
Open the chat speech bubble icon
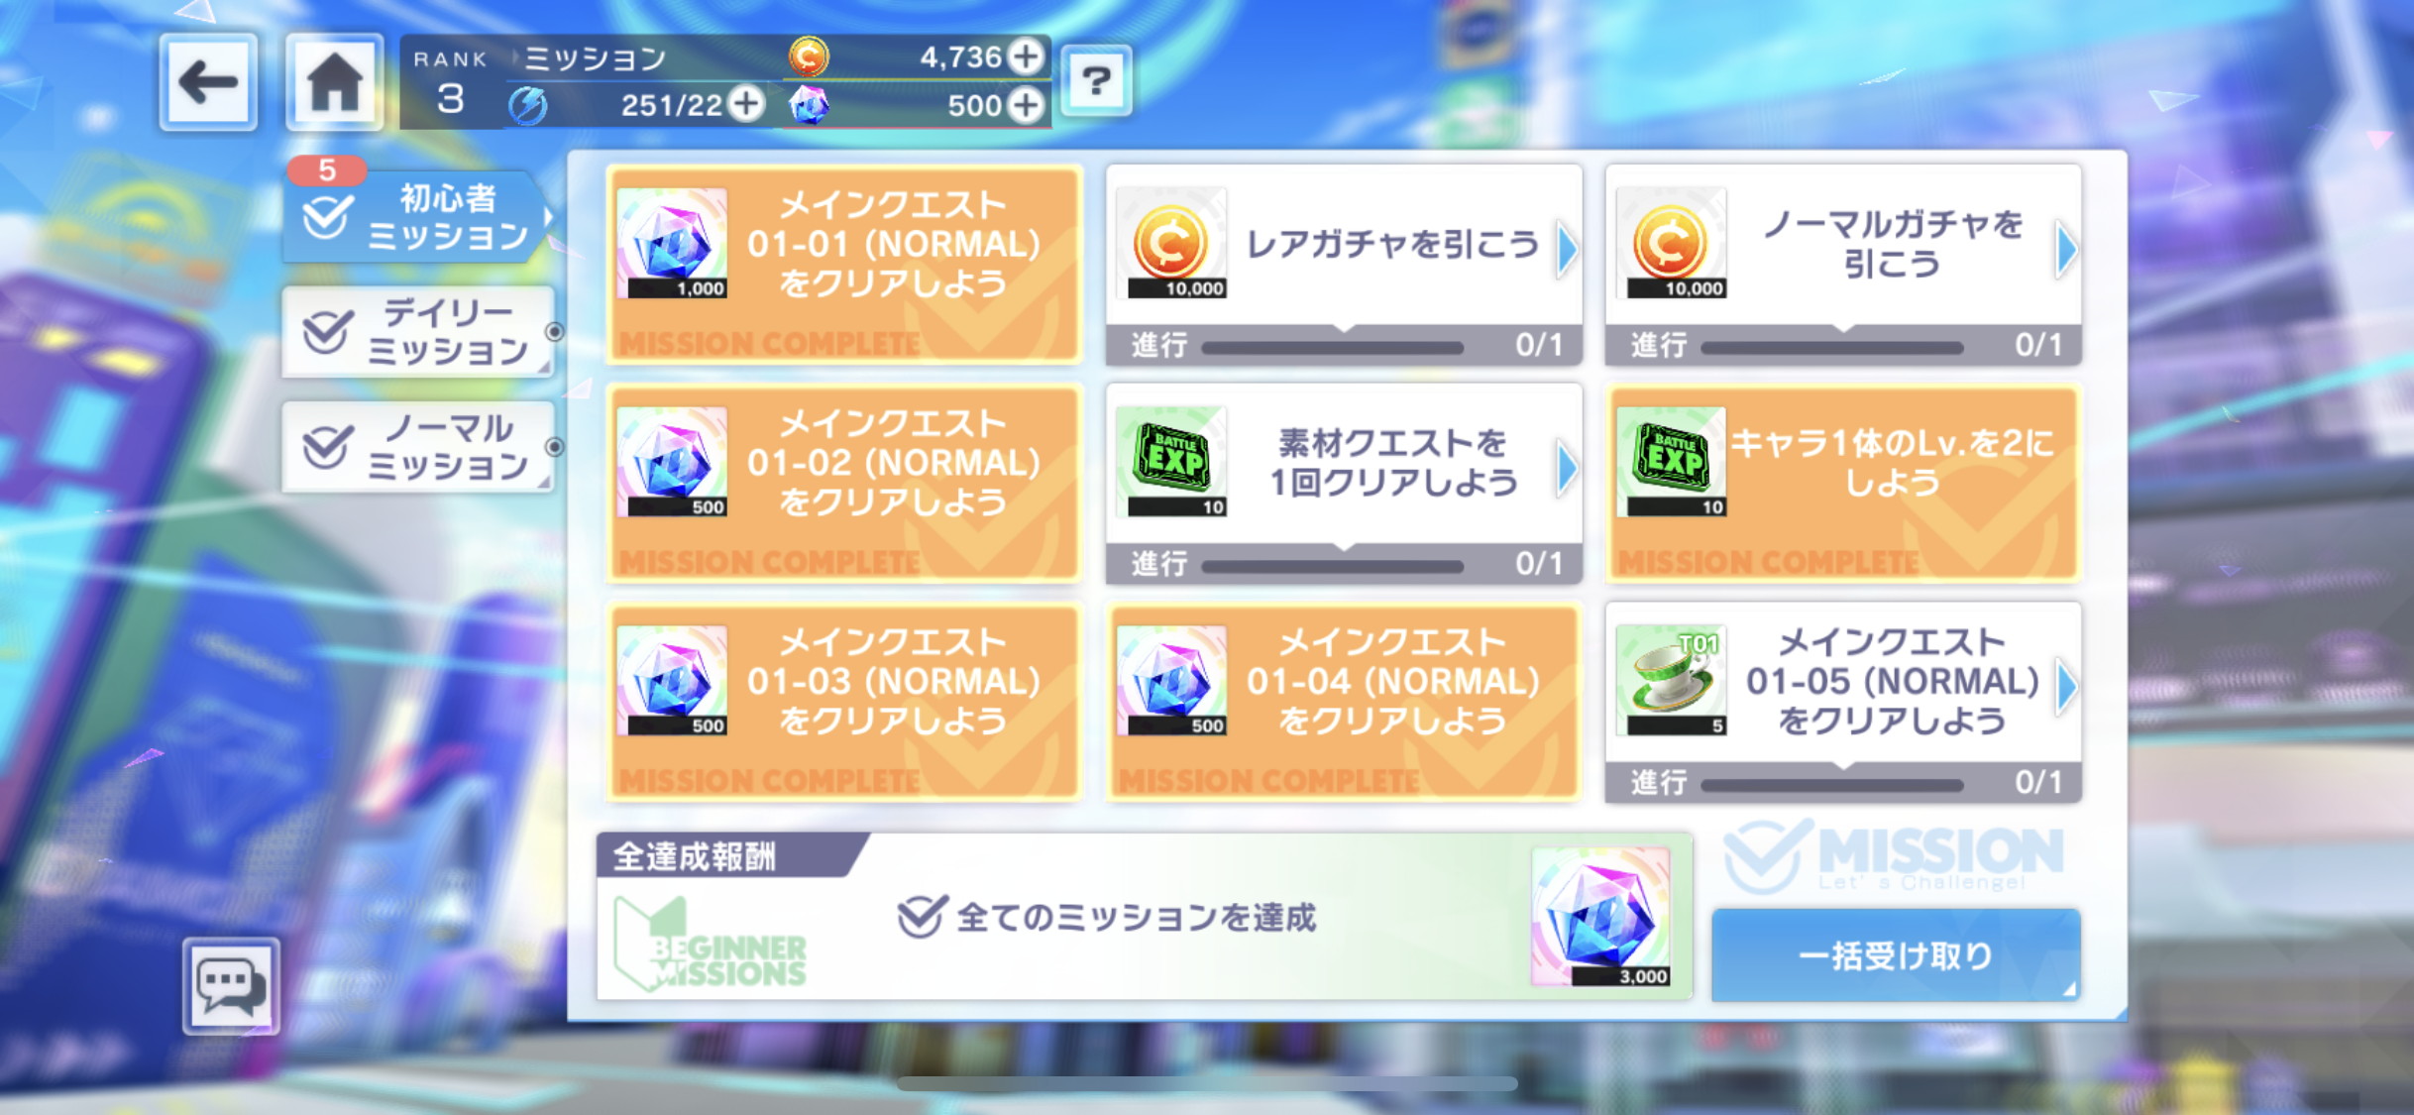tap(231, 986)
